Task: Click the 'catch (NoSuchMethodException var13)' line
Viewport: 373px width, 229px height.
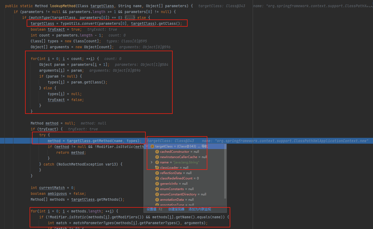Action: (81, 164)
